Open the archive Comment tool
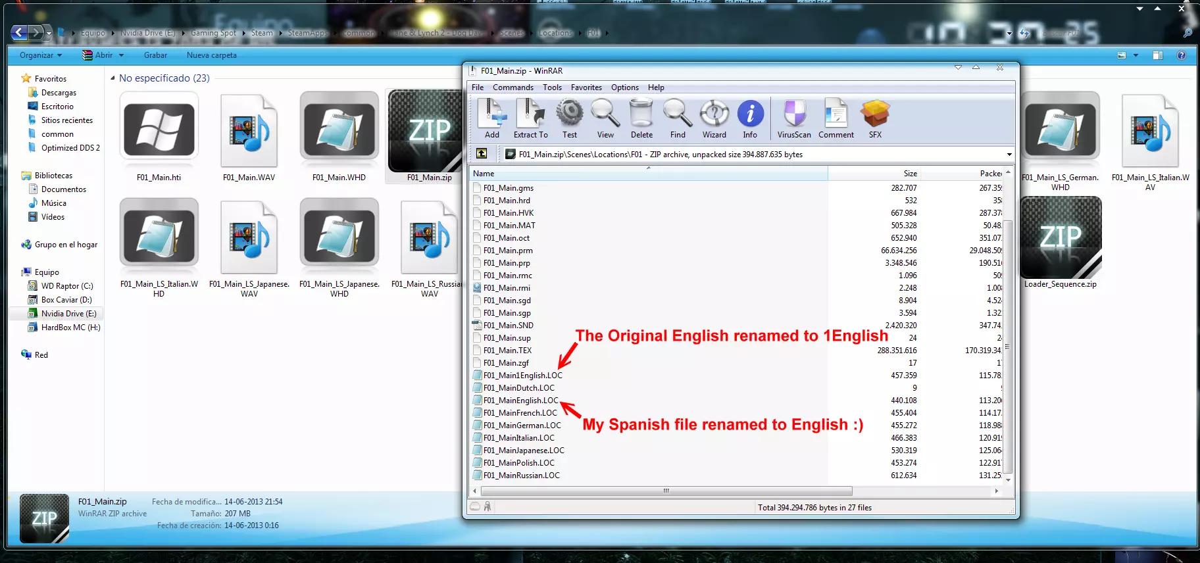Viewport: 1200px width, 563px height. point(836,118)
